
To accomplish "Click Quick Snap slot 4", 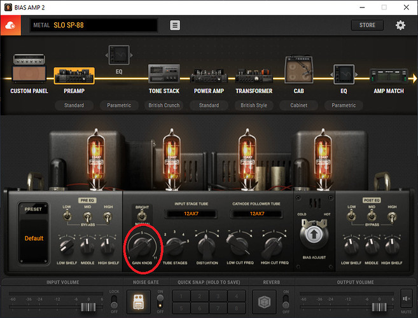I will tap(236, 296).
